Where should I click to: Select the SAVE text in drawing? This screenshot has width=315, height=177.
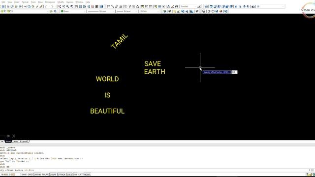click(153, 64)
